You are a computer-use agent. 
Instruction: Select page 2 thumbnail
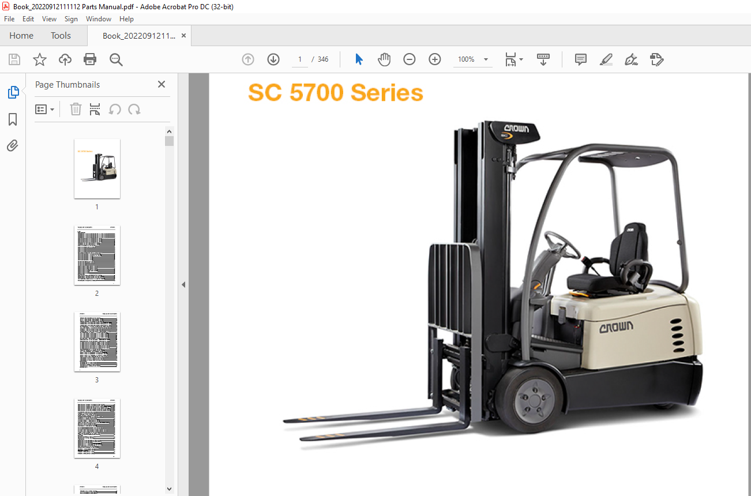click(x=97, y=255)
